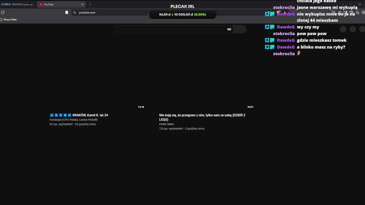Open the Nowy folder bookmark folder

[9, 19]
